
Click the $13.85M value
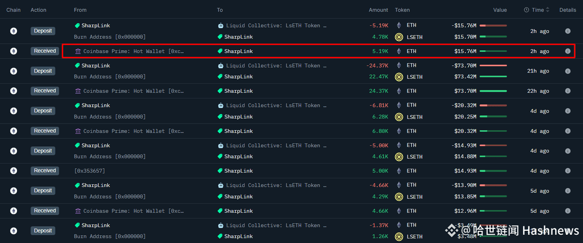click(465, 196)
